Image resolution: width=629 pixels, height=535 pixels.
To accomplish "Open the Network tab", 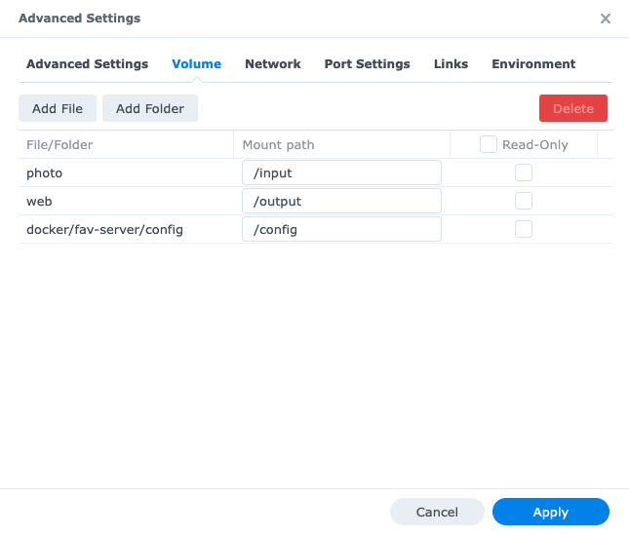I will click(x=273, y=64).
